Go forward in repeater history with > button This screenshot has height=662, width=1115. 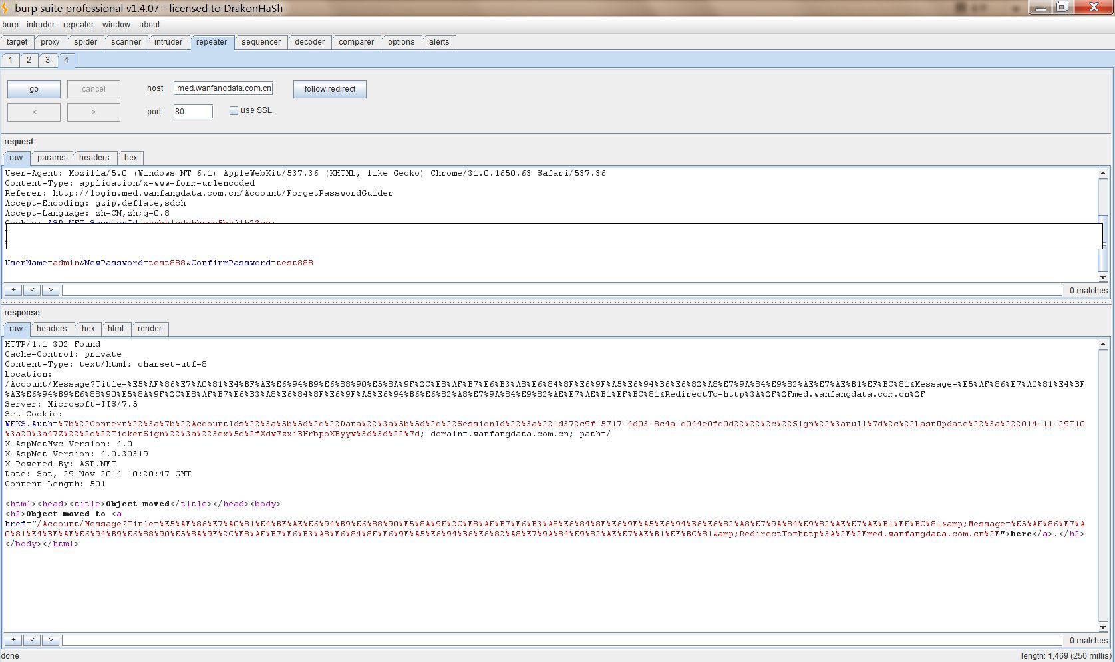[94, 112]
